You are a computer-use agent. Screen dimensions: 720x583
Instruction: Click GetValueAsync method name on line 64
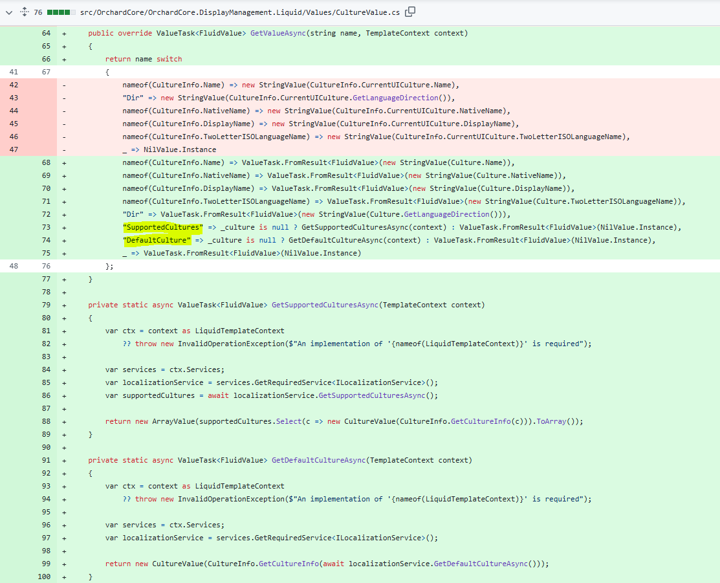(x=278, y=33)
